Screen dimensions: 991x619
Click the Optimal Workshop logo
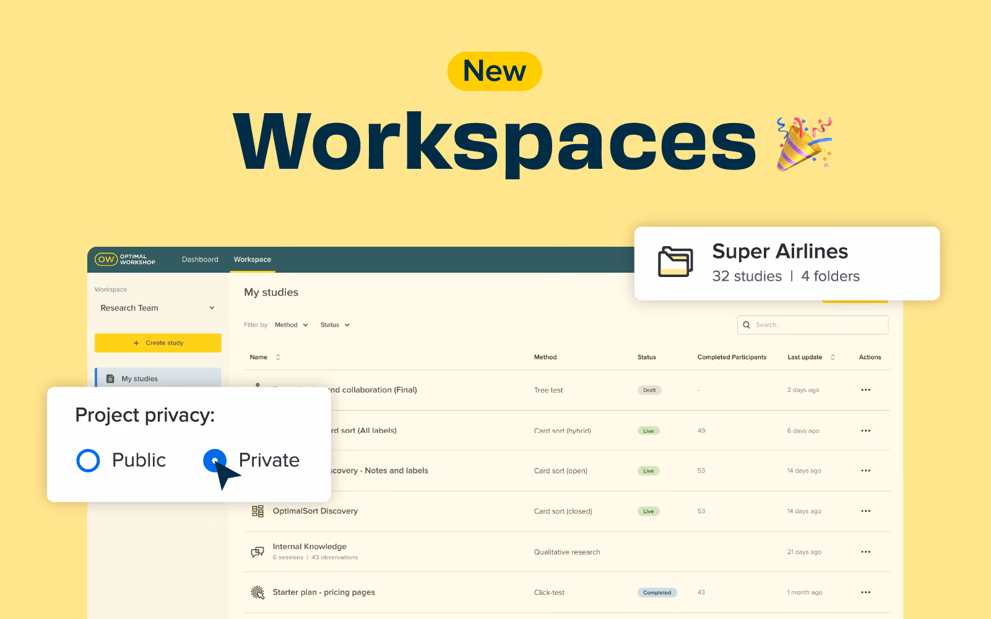point(125,259)
